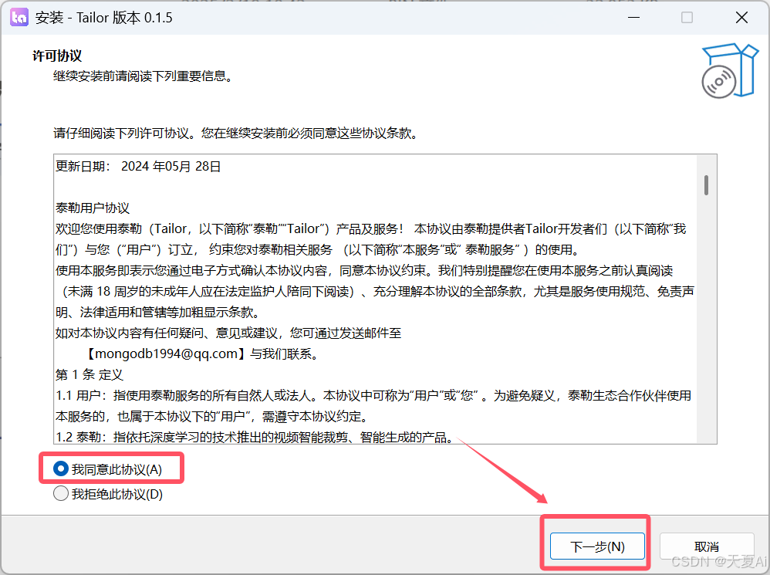Click the window title "安装 - Tailor 版本 0.1.5"
The image size is (770, 575).
103,18
